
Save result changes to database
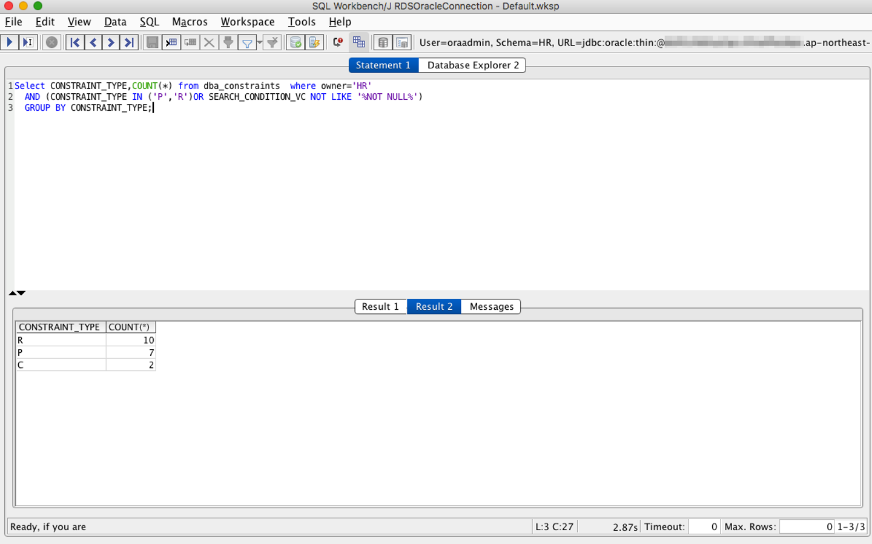coord(153,42)
